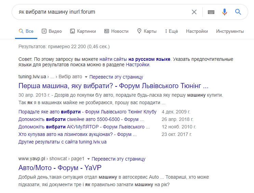Expand the Ещё menu
The height and width of the screenshot is (193, 254).
pyautogui.click(x=171, y=31)
